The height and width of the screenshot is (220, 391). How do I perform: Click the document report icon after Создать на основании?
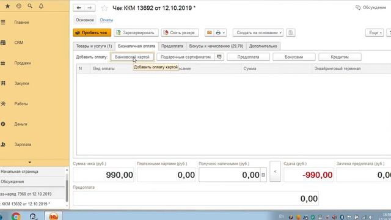[291, 32]
